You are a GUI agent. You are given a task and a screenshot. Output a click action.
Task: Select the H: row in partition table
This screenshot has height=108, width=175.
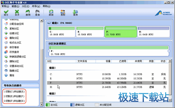(107, 87)
